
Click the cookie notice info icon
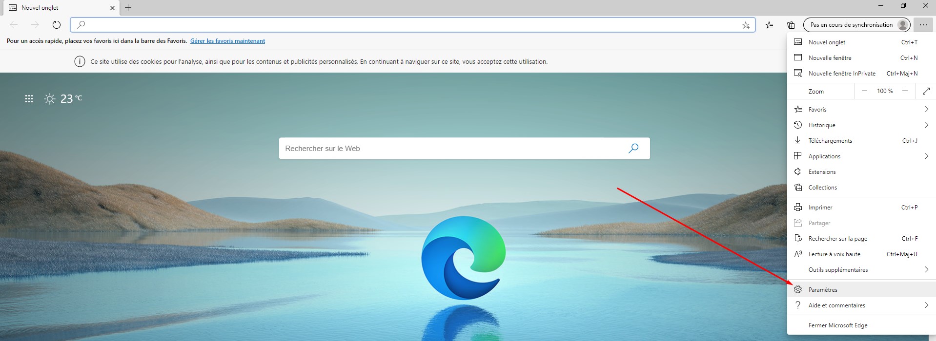click(79, 62)
